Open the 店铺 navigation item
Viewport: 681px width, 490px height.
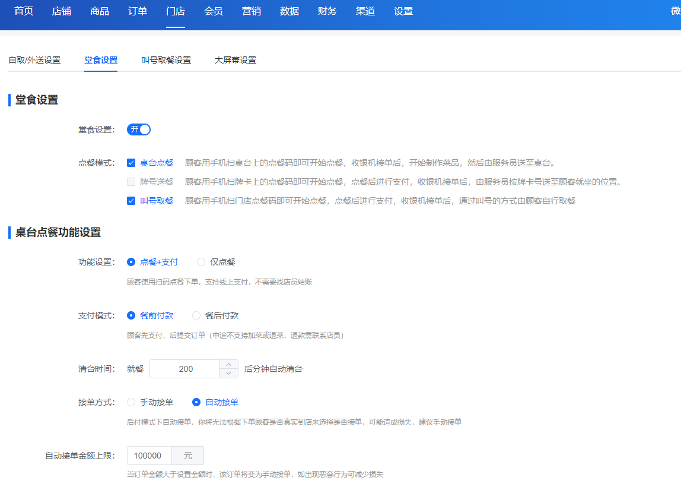(x=62, y=11)
